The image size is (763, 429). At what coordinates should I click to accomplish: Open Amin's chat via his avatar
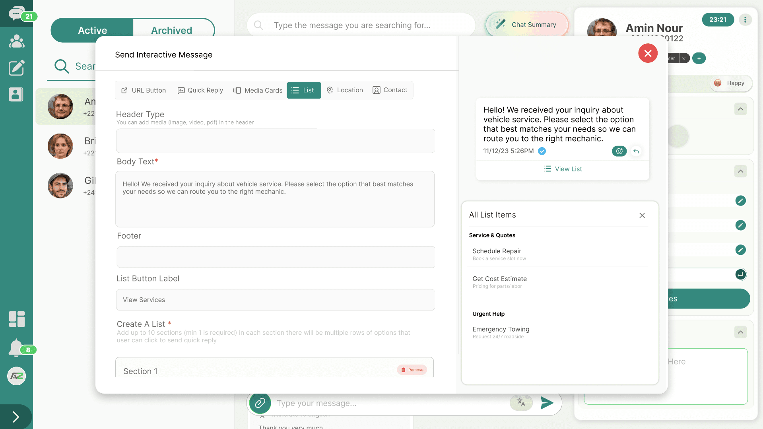click(60, 107)
